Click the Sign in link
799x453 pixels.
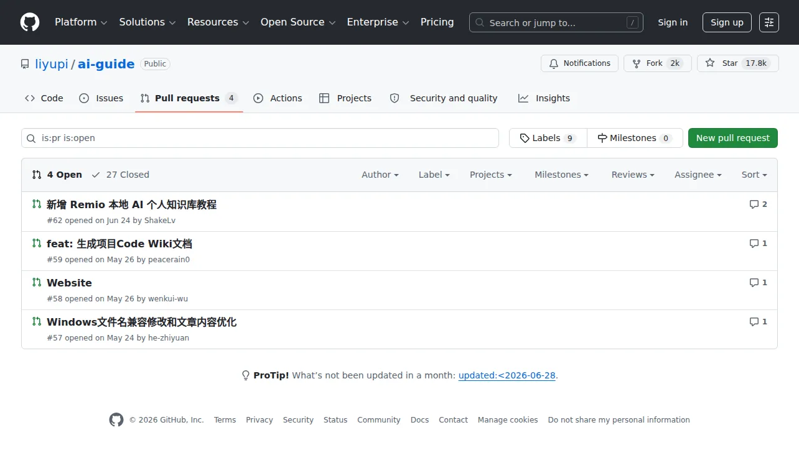(x=673, y=22)
